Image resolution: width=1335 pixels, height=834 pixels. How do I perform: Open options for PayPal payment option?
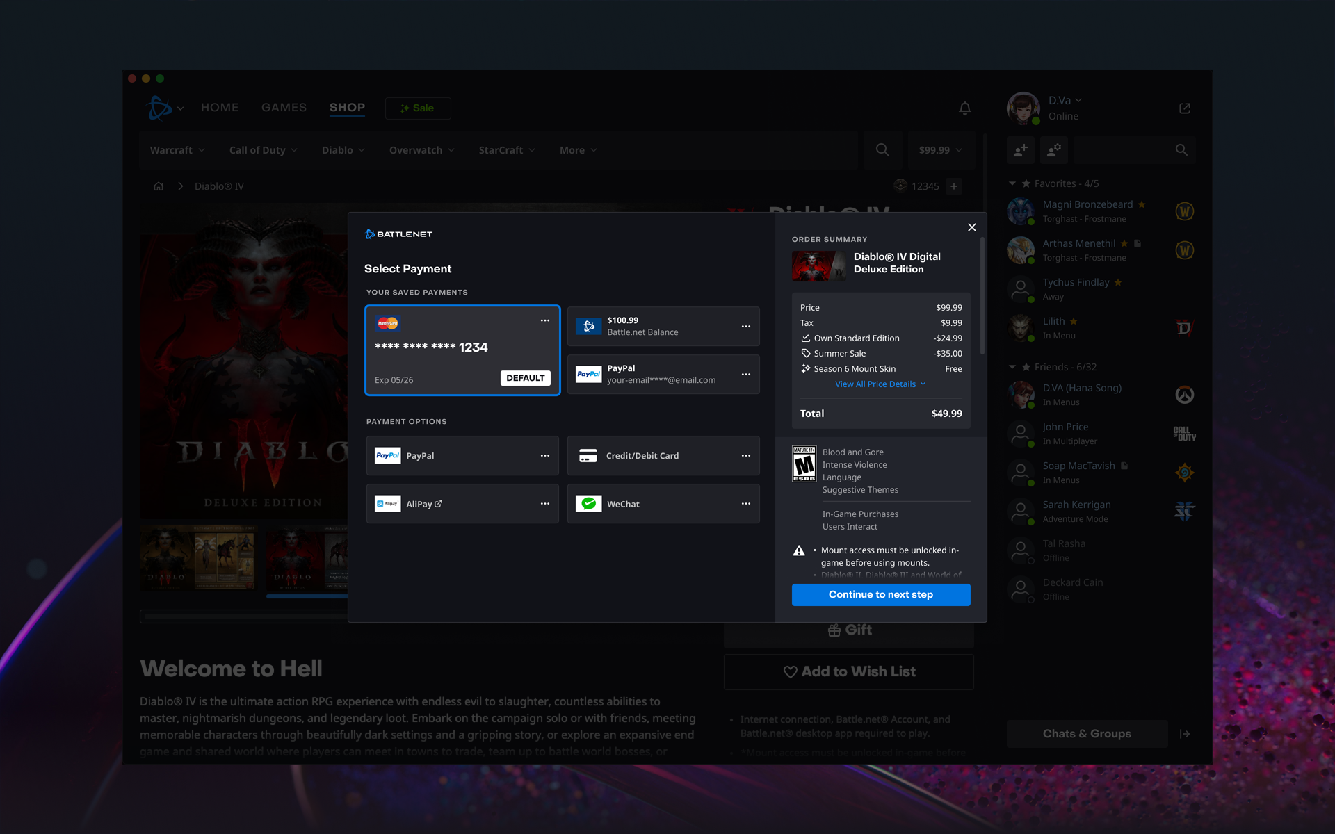pyautogui.click(x=545, y=456)
